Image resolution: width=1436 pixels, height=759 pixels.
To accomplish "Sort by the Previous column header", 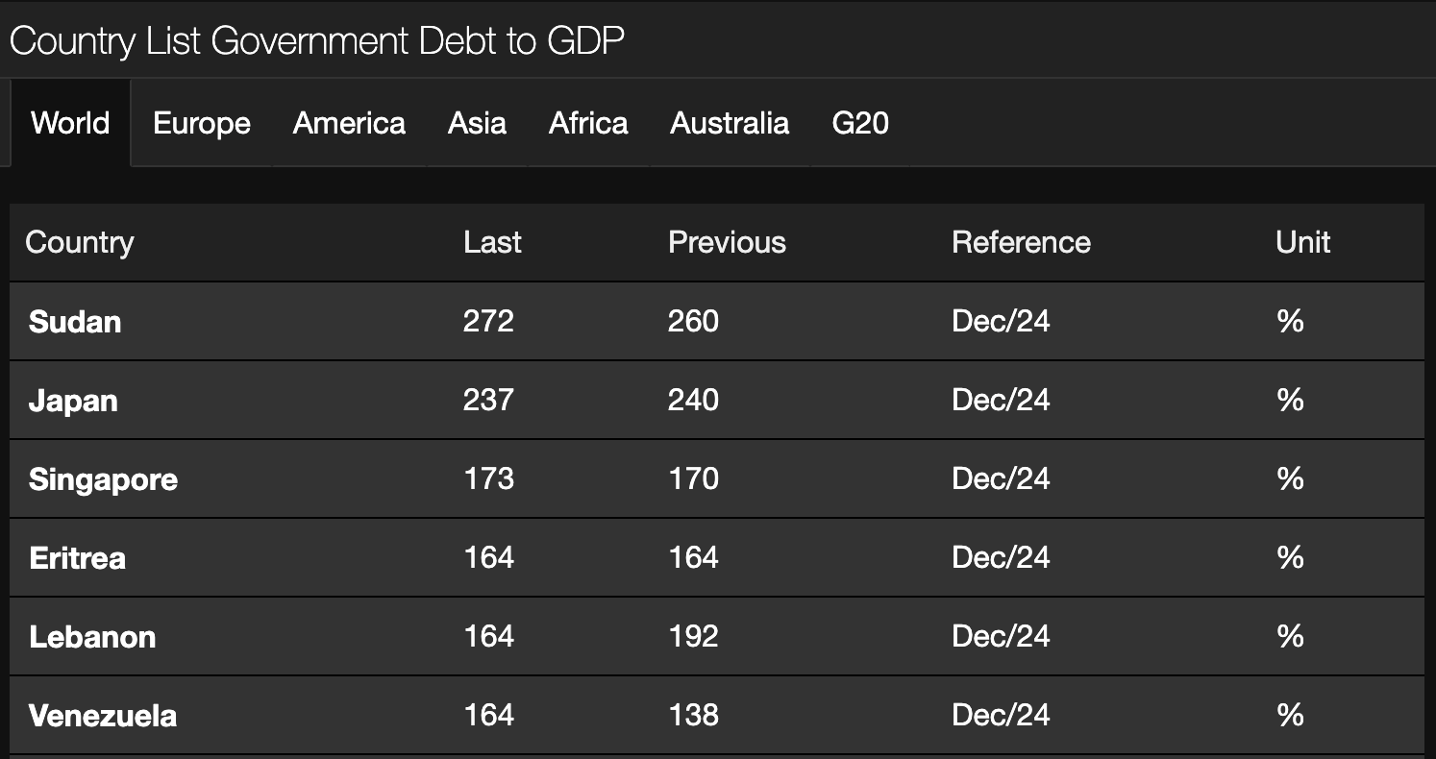I will (x=727, y=242).
